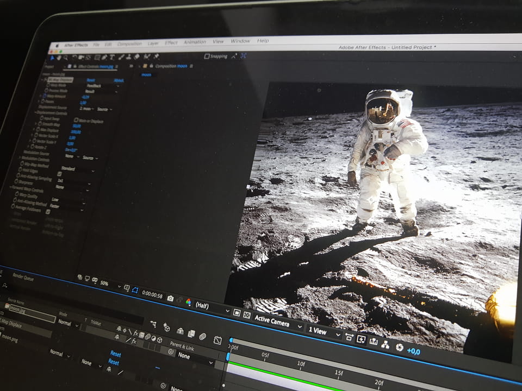Click the Reset Exposure icon
The height and width of the screenshot is (391, 522).
pos(400,347)
